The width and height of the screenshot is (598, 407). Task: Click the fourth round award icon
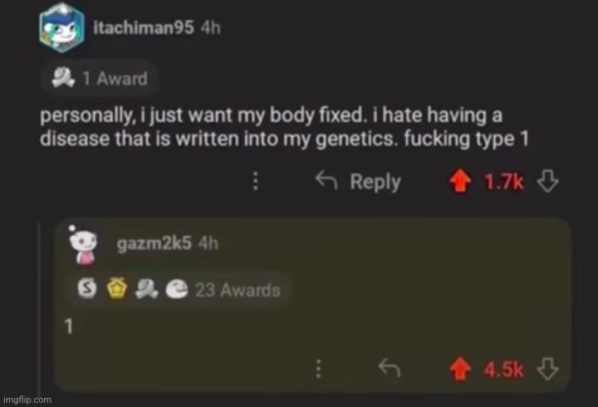[x=175, y=289]
